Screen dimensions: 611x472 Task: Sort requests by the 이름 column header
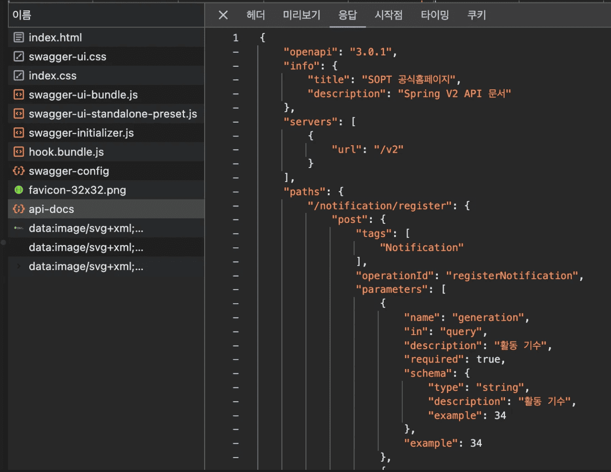(22, 15)
